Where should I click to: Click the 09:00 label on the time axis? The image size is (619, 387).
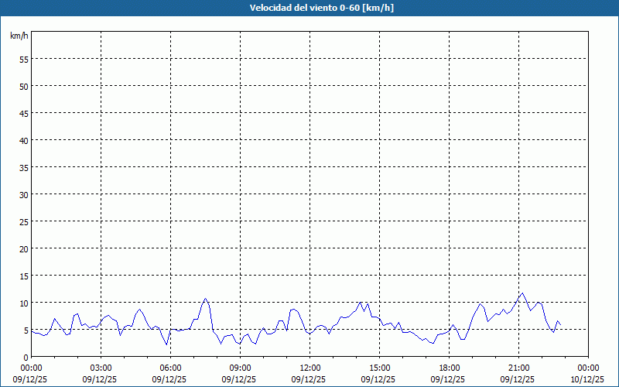(x=240, y=368)
